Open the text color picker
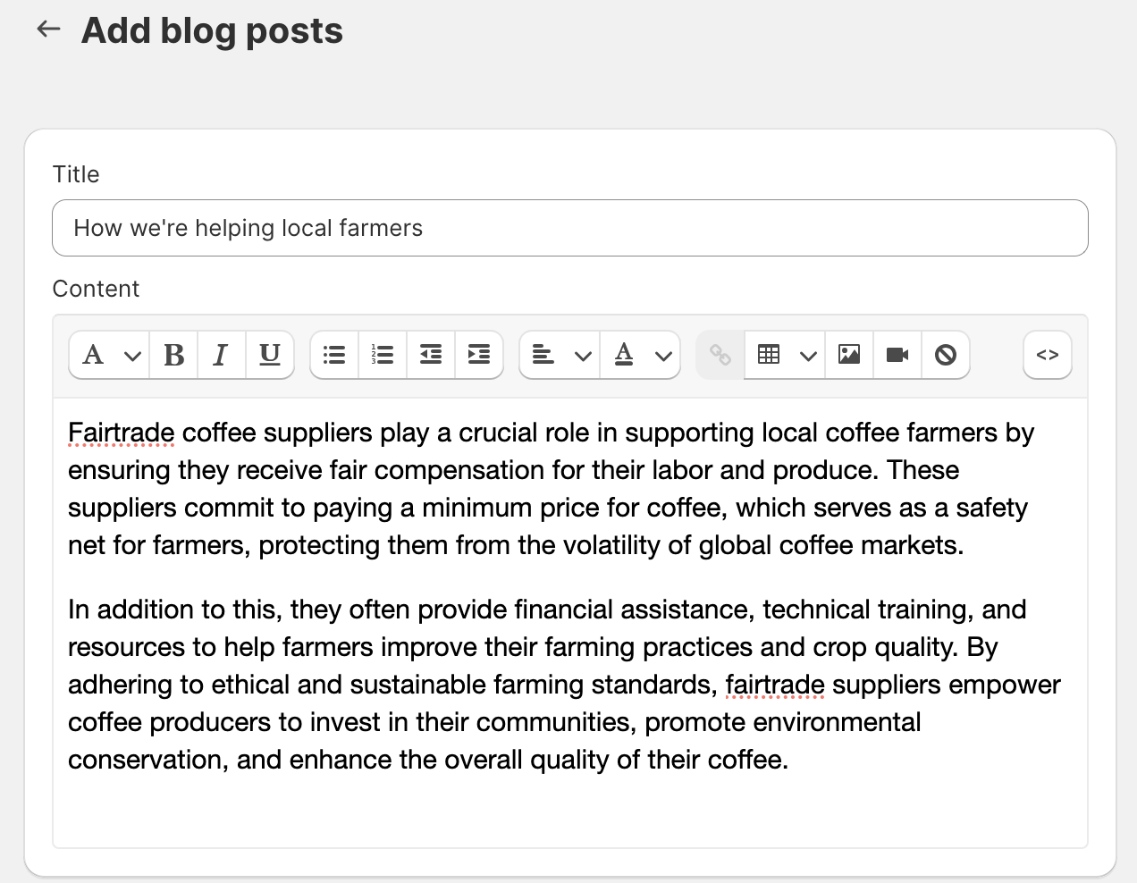1137x883 pixels. click(641, 355)
